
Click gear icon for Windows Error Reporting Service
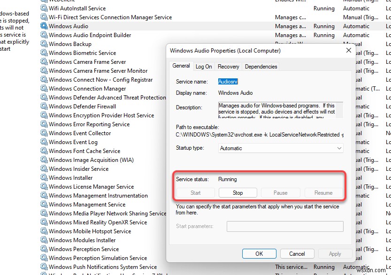point(44,124)
